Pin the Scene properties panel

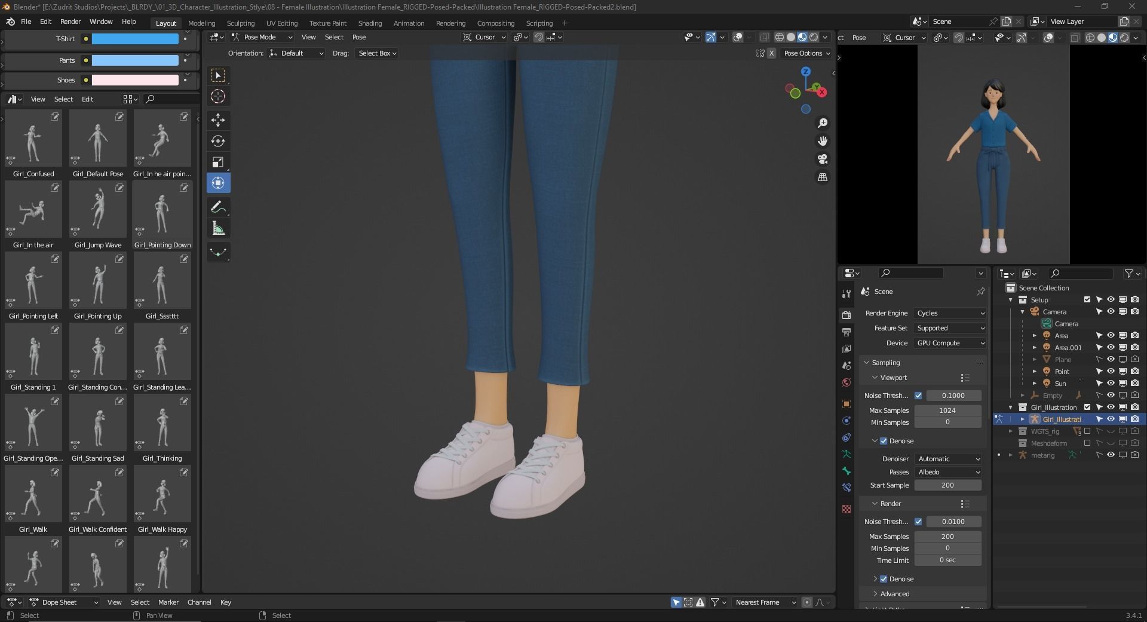[980, 292]
